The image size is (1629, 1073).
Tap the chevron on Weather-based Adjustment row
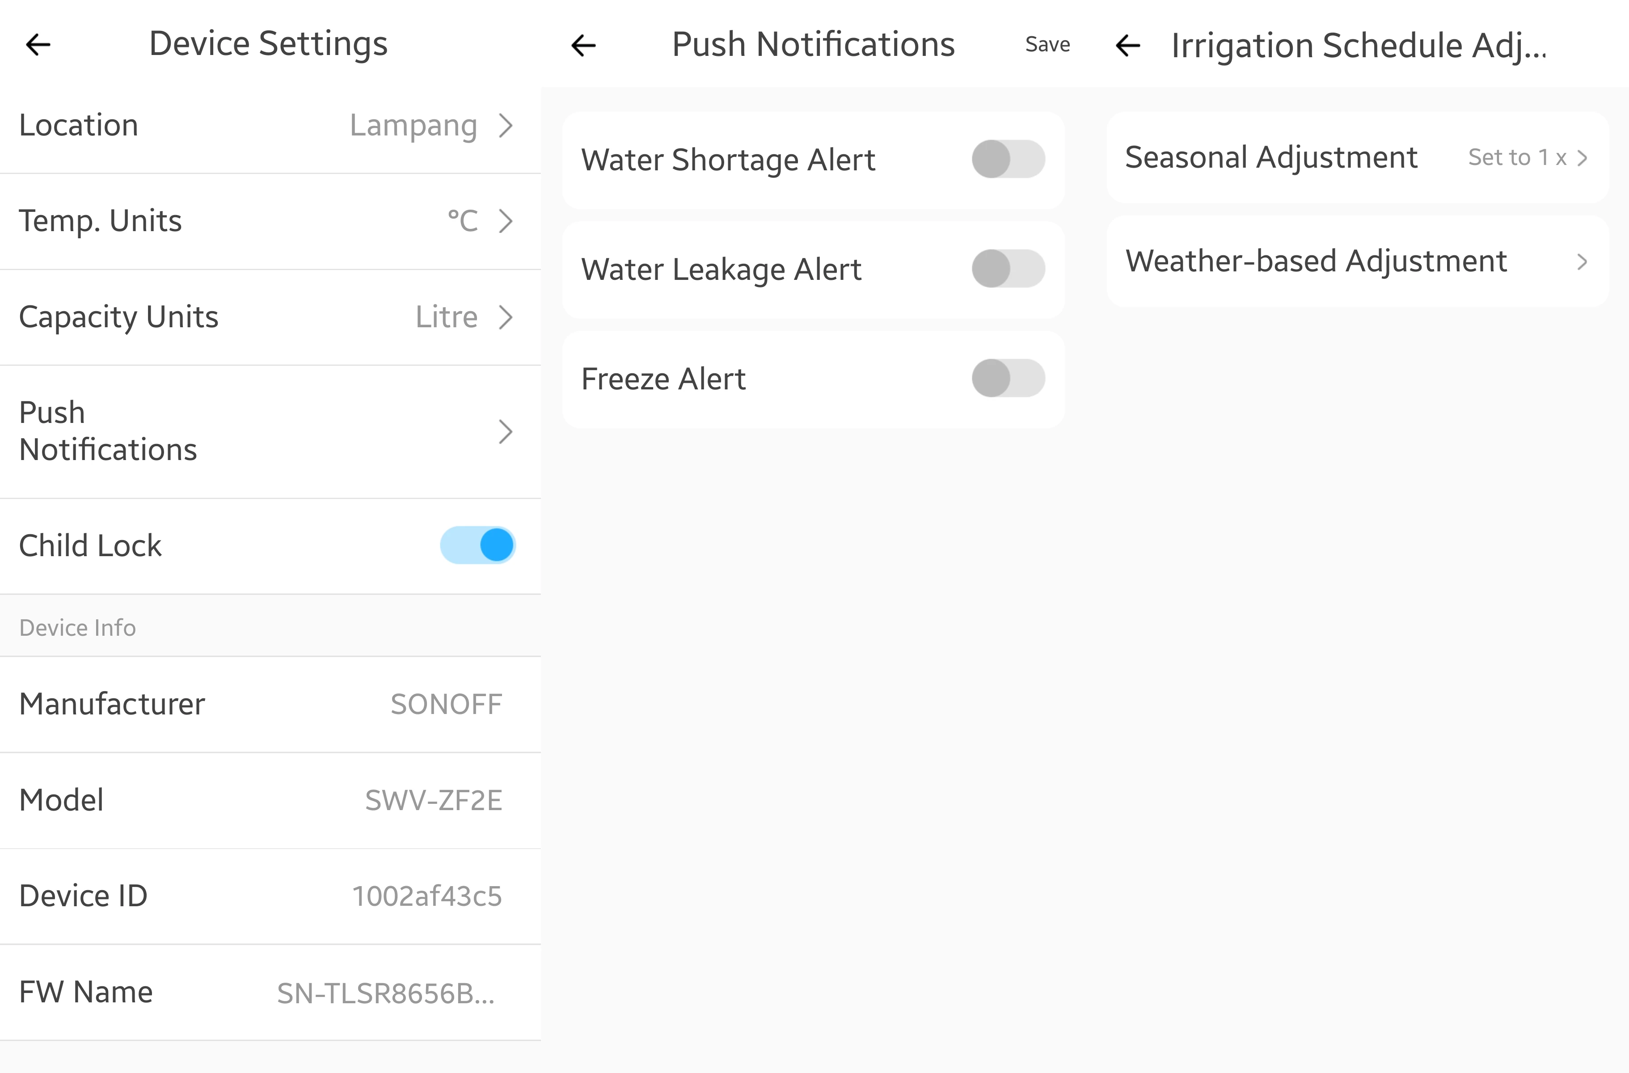1582,262
